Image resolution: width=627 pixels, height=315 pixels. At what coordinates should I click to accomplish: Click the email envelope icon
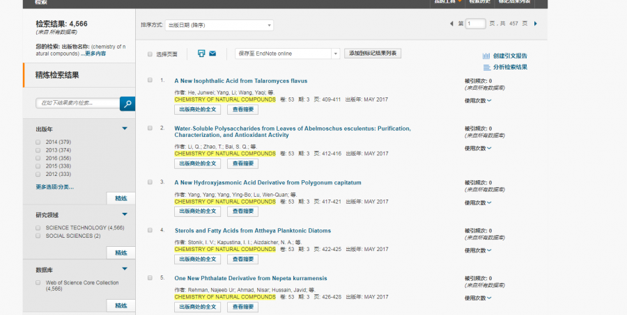[212, 54]
